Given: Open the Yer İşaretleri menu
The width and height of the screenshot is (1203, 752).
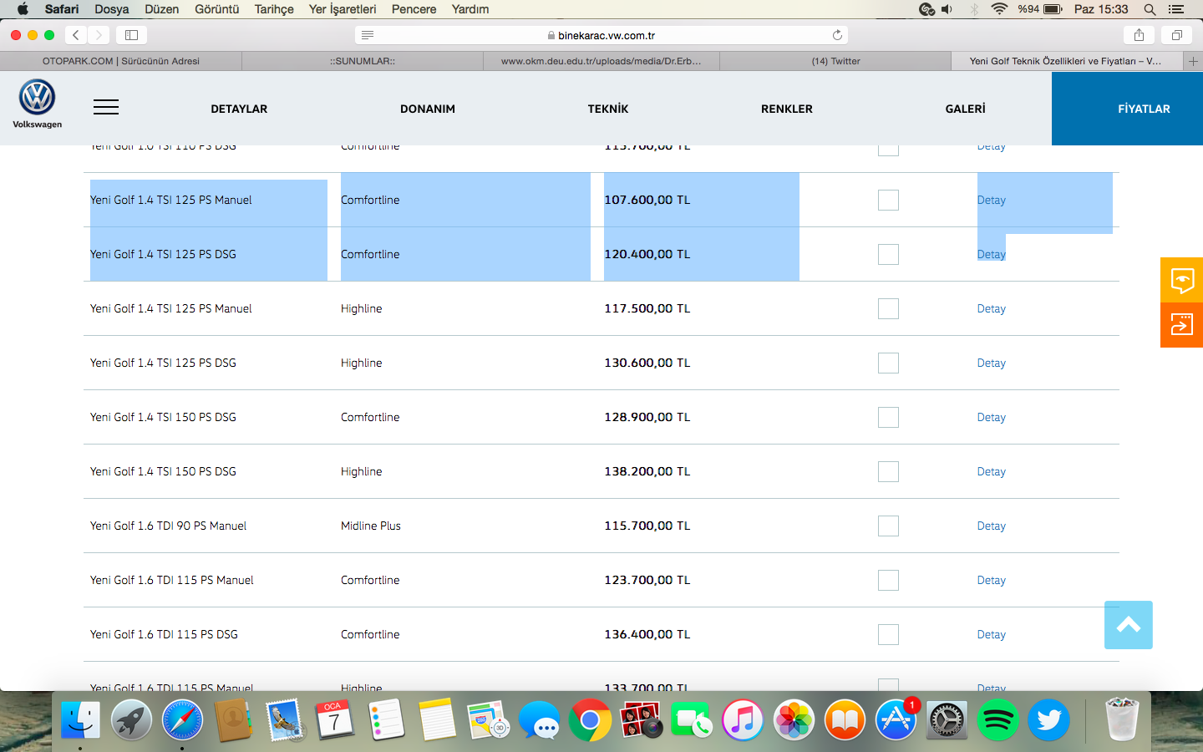Looking at the screenshot, I should point(343,9).
